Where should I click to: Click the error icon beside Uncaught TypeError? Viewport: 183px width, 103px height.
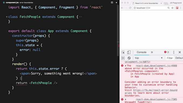click(x=122, y=99)
